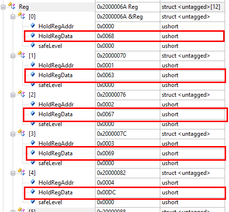Click the struct icon beside [3]
This screenshot has width=229, height=212.
click(x=21, y=133)
